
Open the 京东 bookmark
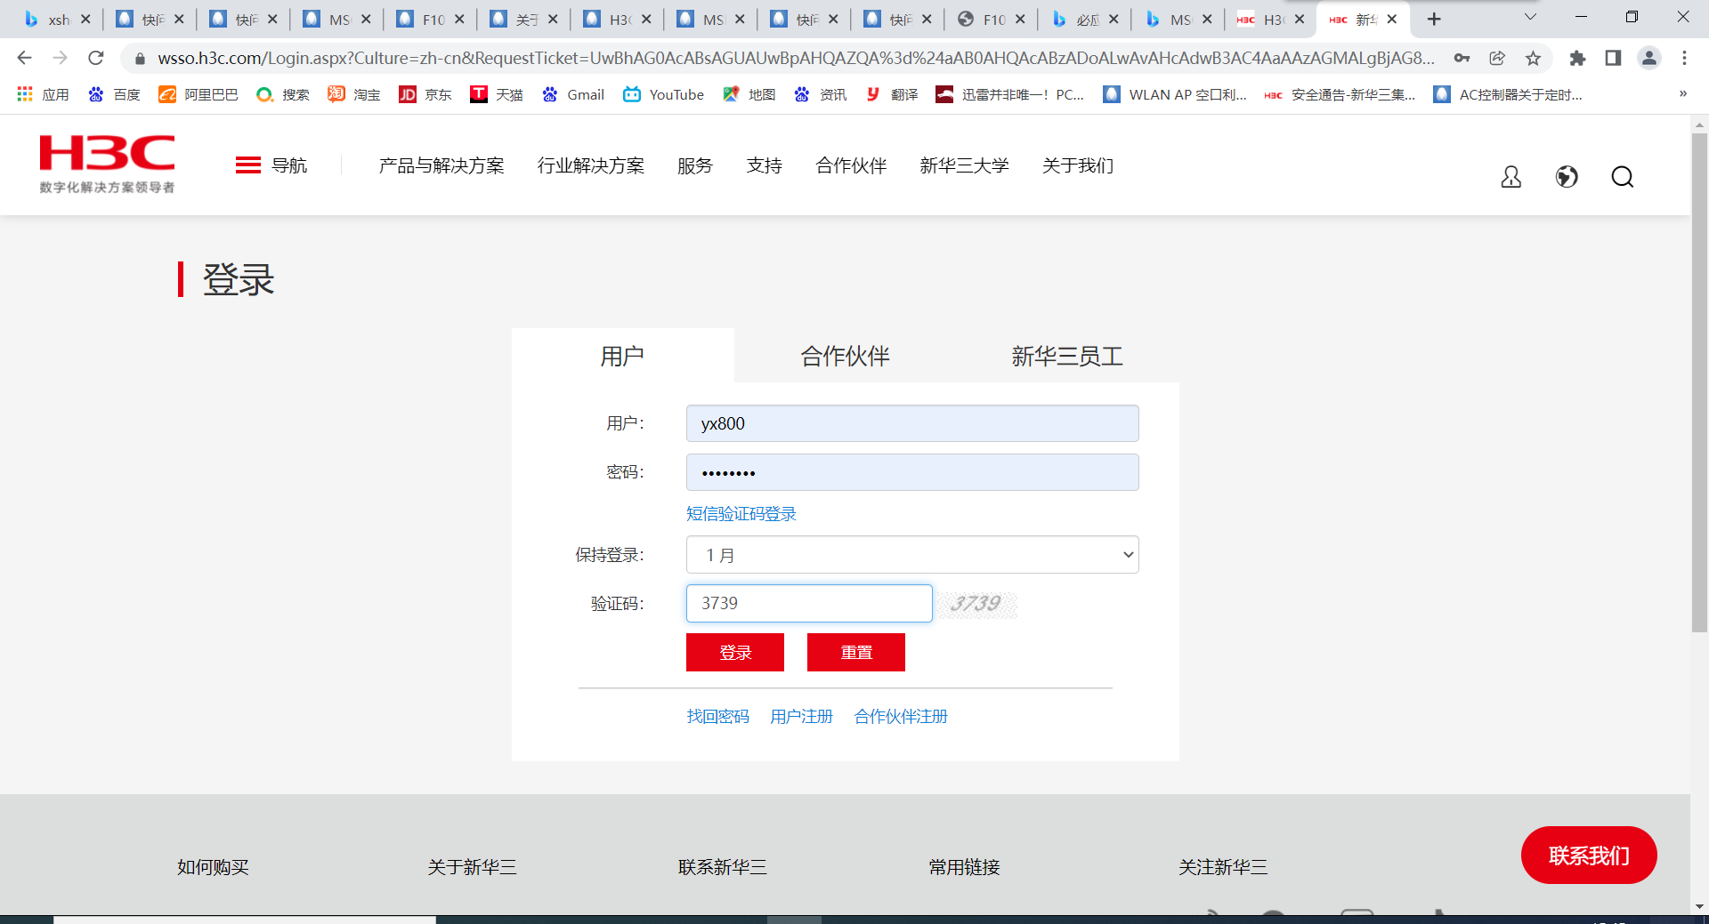425,94
